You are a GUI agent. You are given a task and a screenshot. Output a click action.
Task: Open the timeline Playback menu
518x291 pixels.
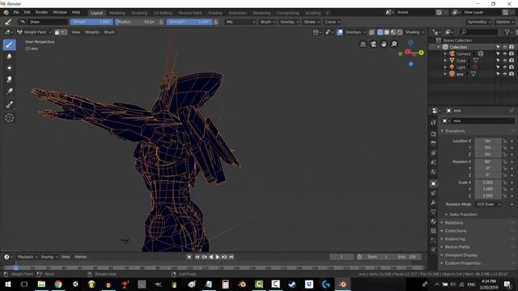pos(27,257)
